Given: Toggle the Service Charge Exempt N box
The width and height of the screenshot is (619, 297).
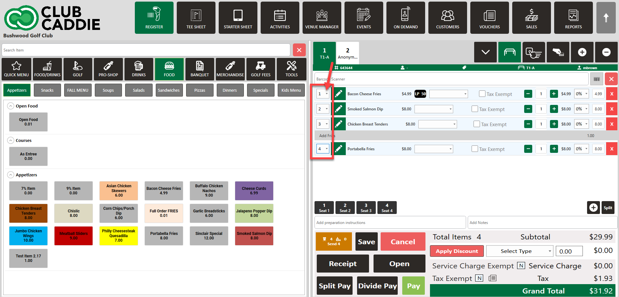Looking at the screenshot, I should [521, 265].
